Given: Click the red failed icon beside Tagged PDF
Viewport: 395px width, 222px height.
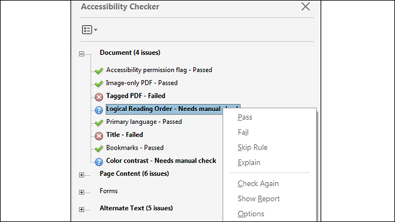Looking at the screenshot, I should pos(99,97).
